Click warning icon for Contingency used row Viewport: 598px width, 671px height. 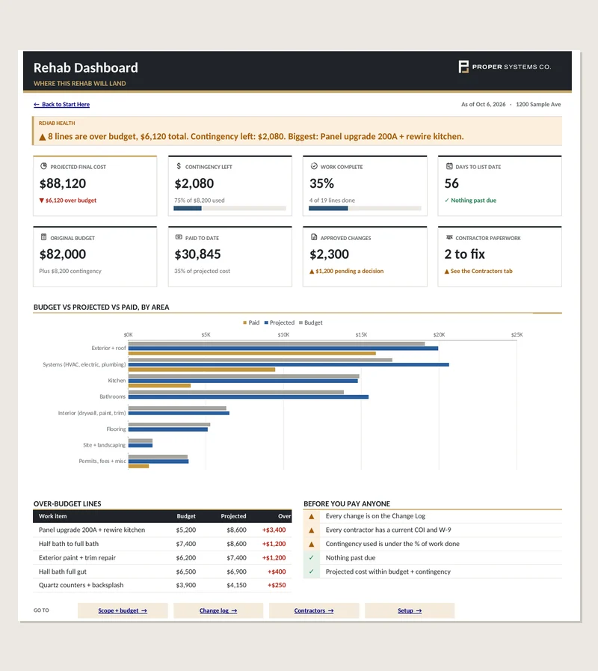coord(312,545)
